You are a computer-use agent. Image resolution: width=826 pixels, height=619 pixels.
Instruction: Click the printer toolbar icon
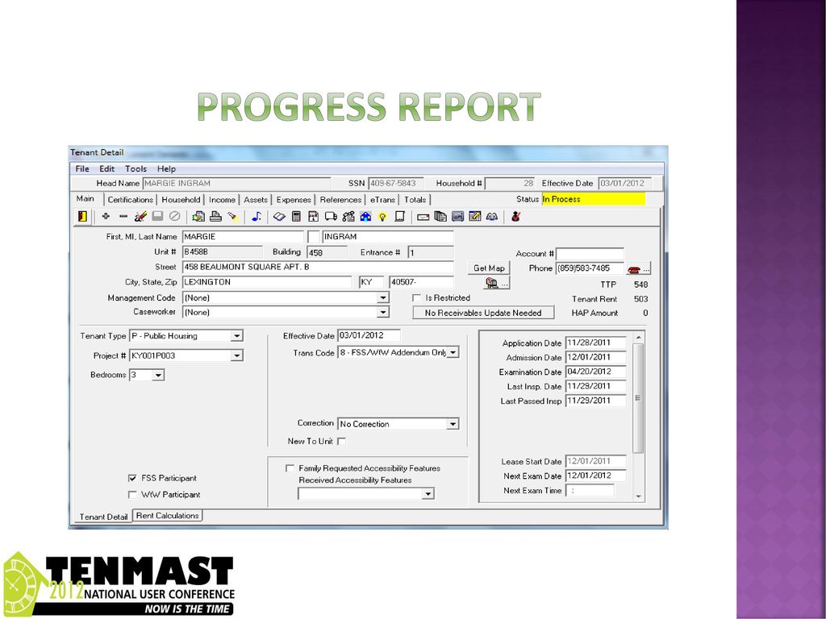[215, 216]
